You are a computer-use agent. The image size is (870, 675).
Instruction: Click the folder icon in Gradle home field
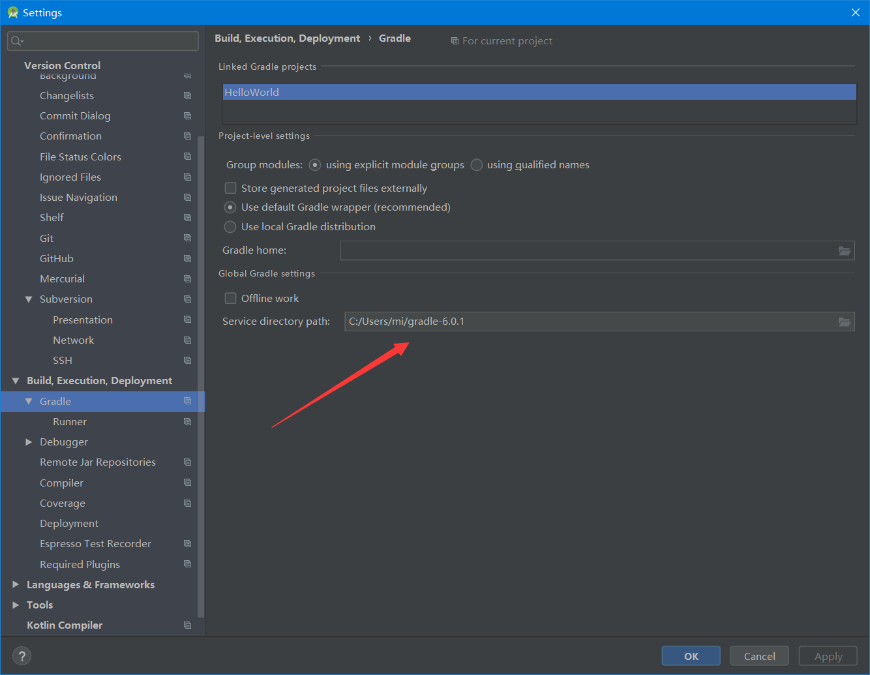[x=844, y=250]
